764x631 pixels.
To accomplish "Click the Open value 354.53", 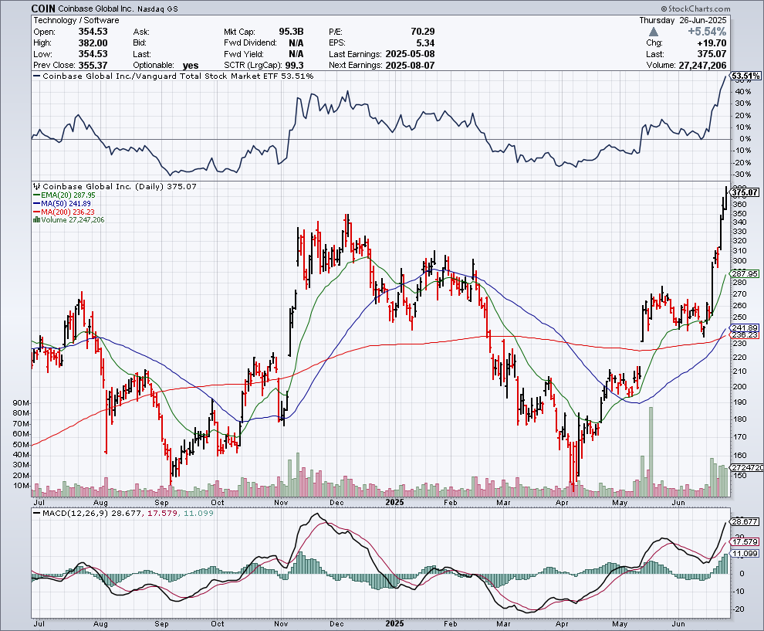I will (x=93, y=31).
